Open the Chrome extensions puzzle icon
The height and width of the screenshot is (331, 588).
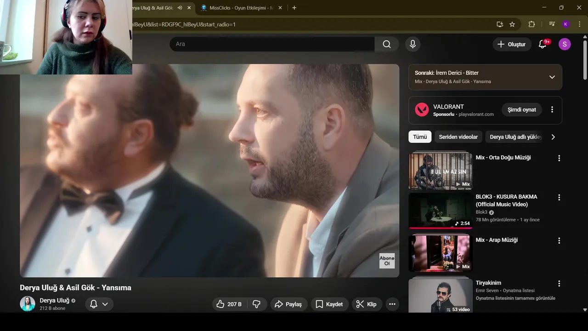pyautogui.click(x=532, y=24)
